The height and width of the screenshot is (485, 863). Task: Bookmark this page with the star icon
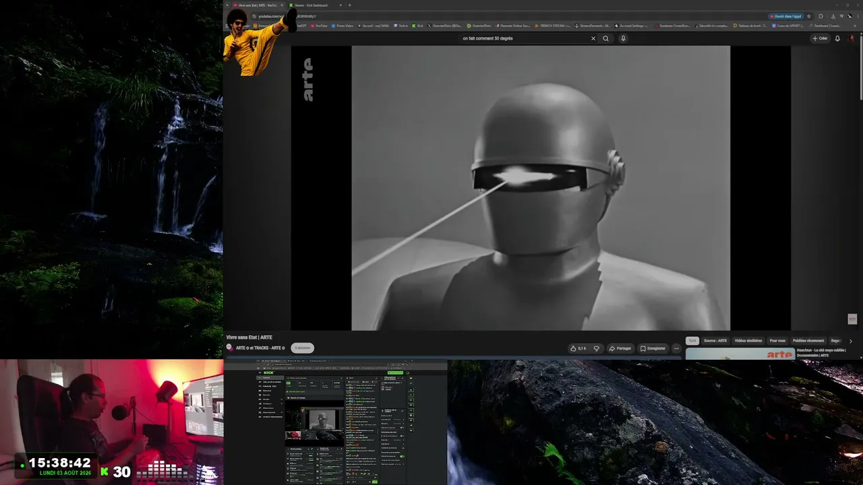(808, 16)
